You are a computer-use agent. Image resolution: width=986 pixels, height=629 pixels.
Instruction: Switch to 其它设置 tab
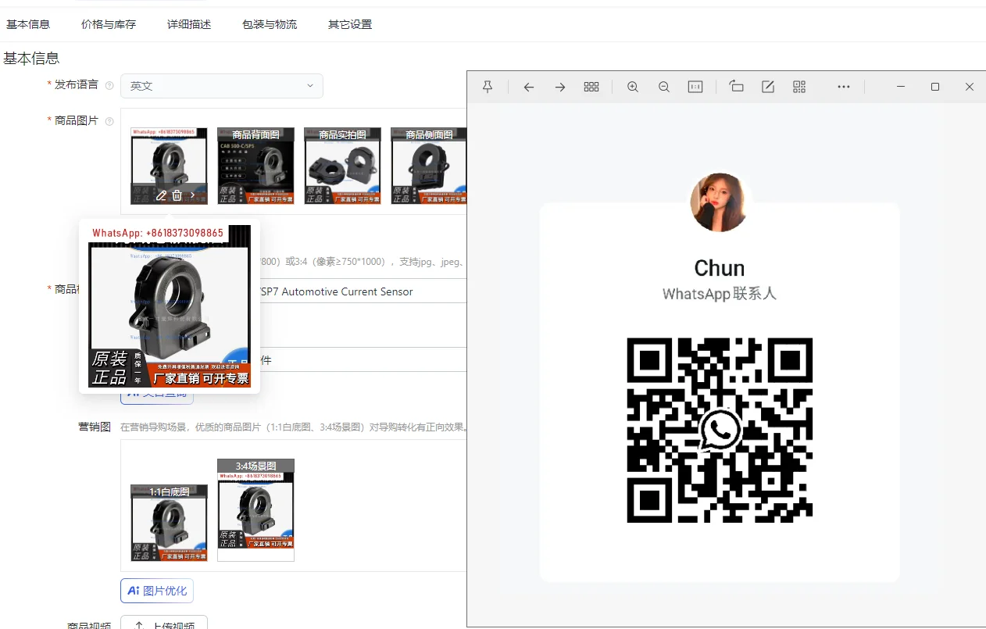[350, 24]
